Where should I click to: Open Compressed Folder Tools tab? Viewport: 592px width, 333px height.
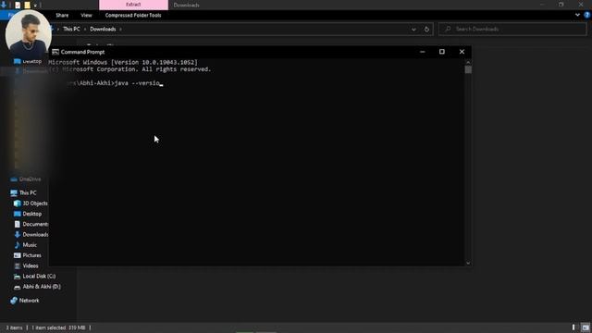click(133, 16)
